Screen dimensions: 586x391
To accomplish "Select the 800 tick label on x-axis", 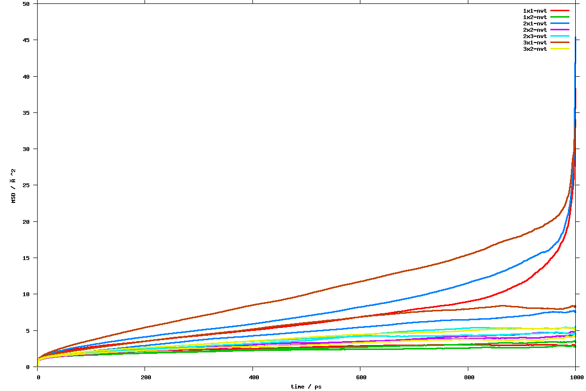I will tap(468, 377).
